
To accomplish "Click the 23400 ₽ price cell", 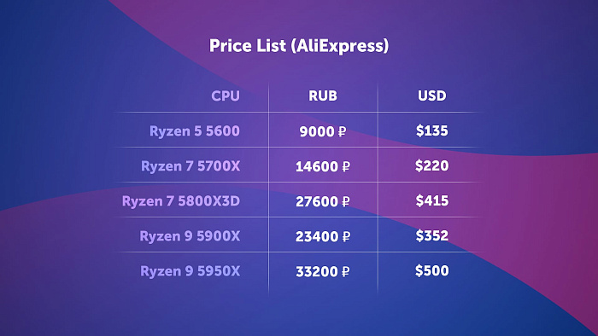I will click(323, 237).
